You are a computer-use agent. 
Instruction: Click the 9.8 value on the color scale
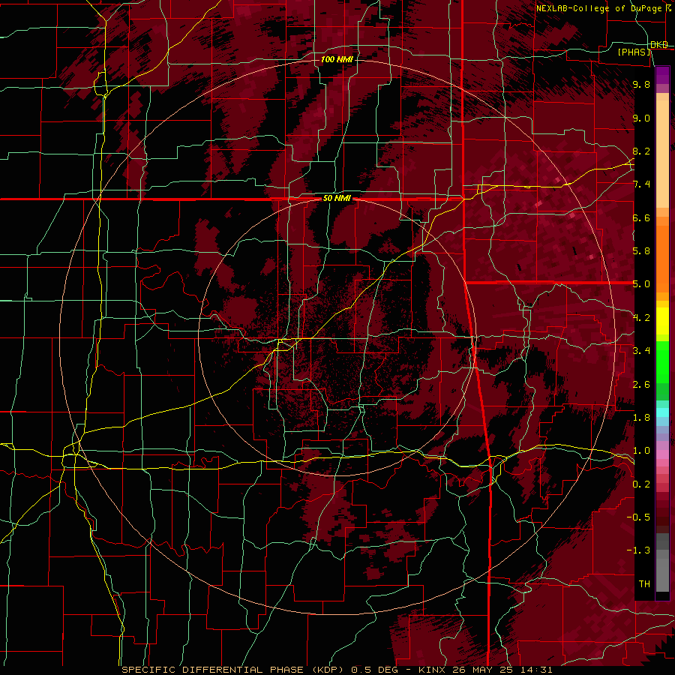click(641, 84)
